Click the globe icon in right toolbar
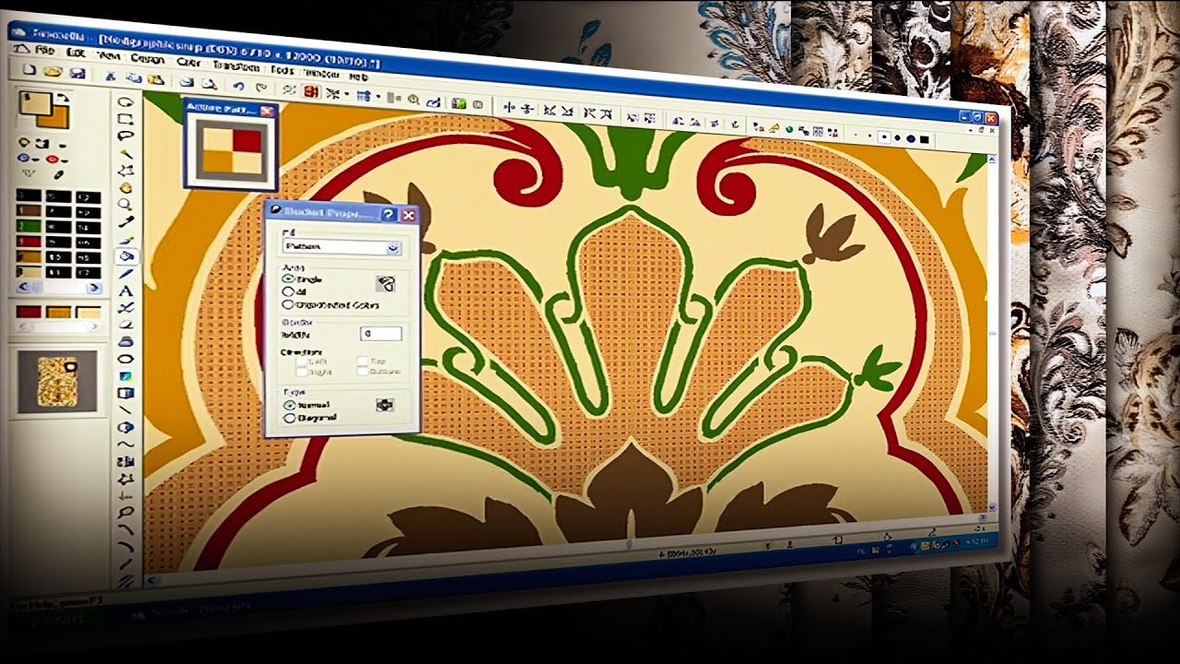Viewport: 1180px width, 664px height. click(x=789, y=128)
